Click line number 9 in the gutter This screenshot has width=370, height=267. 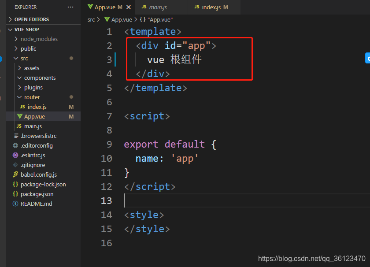(109, 144)
